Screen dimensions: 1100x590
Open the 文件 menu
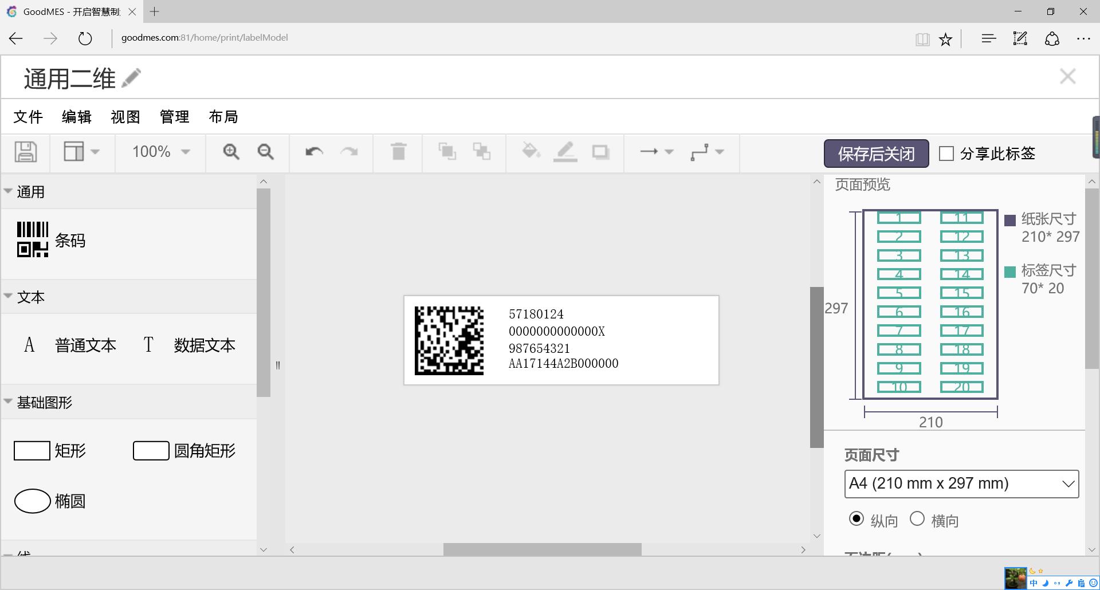click(x=28, y=117)
